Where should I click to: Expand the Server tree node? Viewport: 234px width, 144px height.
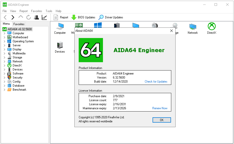pyautogui.click(x=4, y=45)
